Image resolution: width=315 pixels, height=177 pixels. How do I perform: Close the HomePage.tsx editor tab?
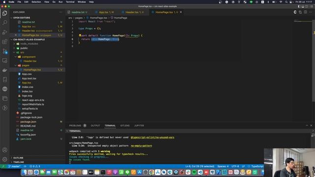pos(181,12)
